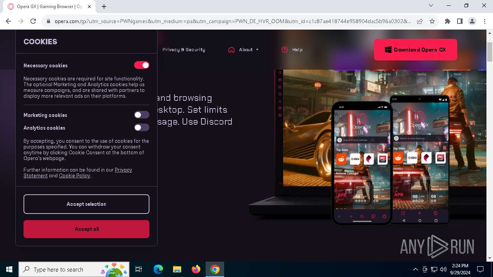Share this page icon in address bar
The width and height of the screenshot is (493, 277).
(x=420, y=22)
